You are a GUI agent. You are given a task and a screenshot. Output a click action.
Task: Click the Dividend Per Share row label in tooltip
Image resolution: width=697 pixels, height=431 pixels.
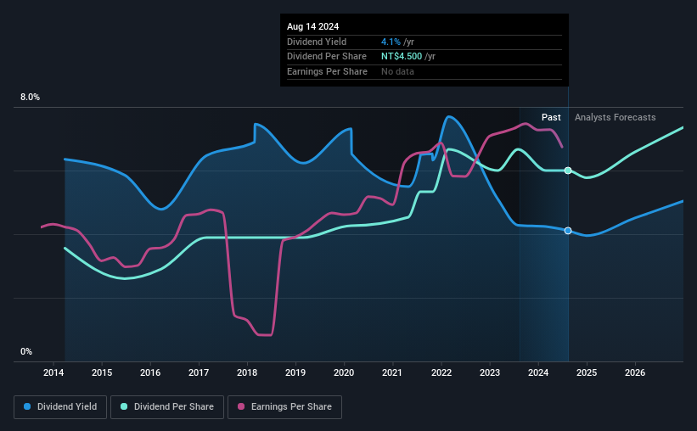pos(327,57)
